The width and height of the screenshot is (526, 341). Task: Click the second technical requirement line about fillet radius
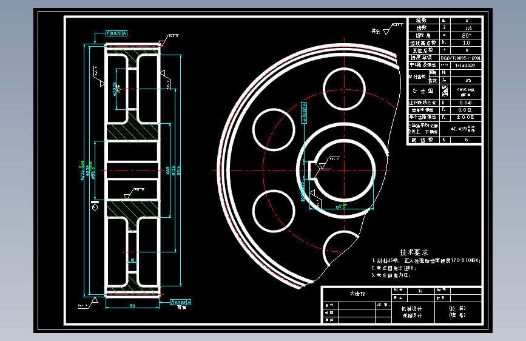click(394, 268)
